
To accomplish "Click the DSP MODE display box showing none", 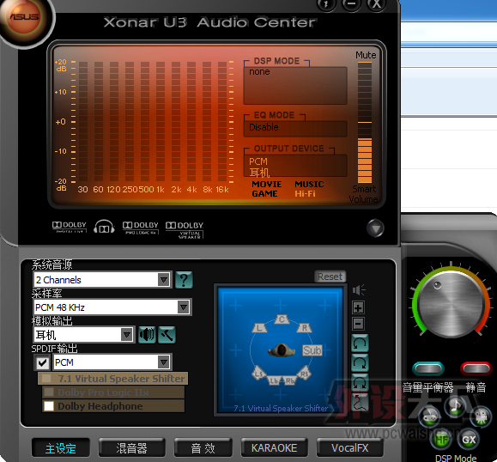I will (295, 85).
